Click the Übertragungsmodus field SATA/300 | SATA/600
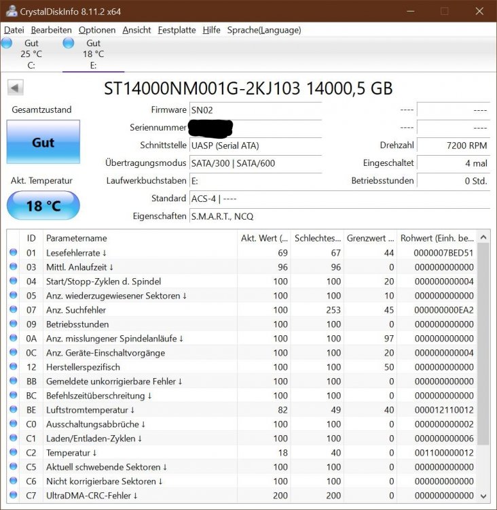The image size is (497, 510). click(255, 163)
